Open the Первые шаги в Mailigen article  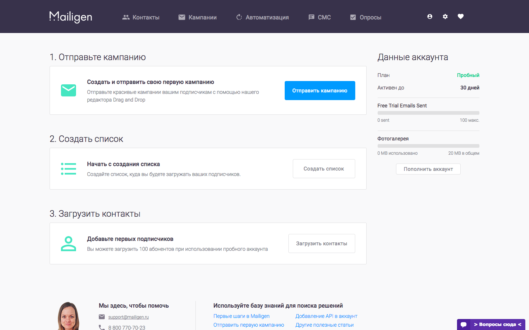click(241, 316)
